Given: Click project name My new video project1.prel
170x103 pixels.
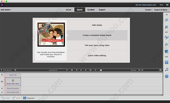Looking at the screenshot, I should pos(146,5).
